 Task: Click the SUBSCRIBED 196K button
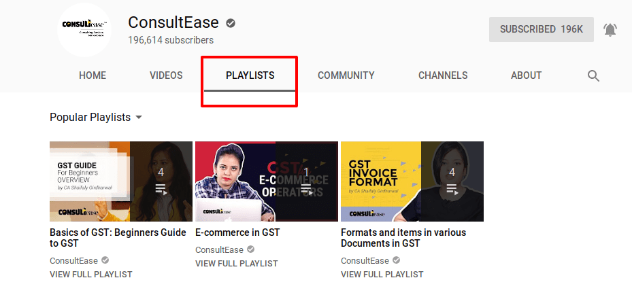click(542, 29)
